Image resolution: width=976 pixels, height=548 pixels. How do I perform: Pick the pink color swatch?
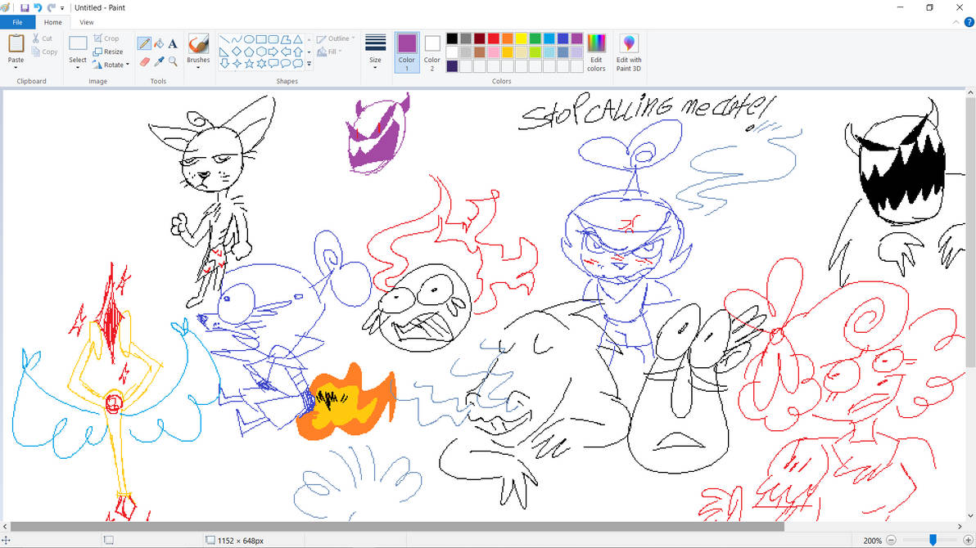coord(494,52)
